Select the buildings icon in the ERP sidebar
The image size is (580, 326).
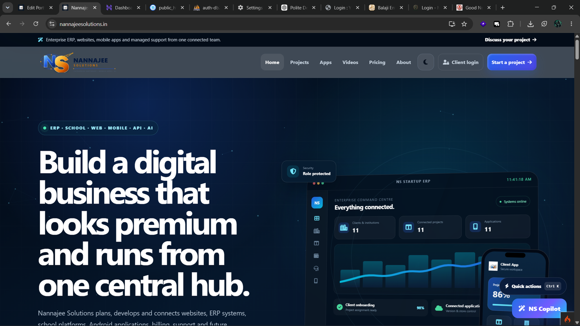click(x=316, y=231)
